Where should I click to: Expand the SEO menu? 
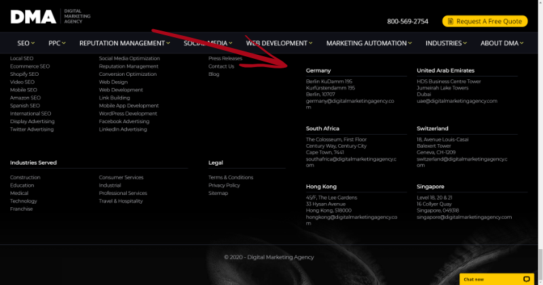pos(26,43)
